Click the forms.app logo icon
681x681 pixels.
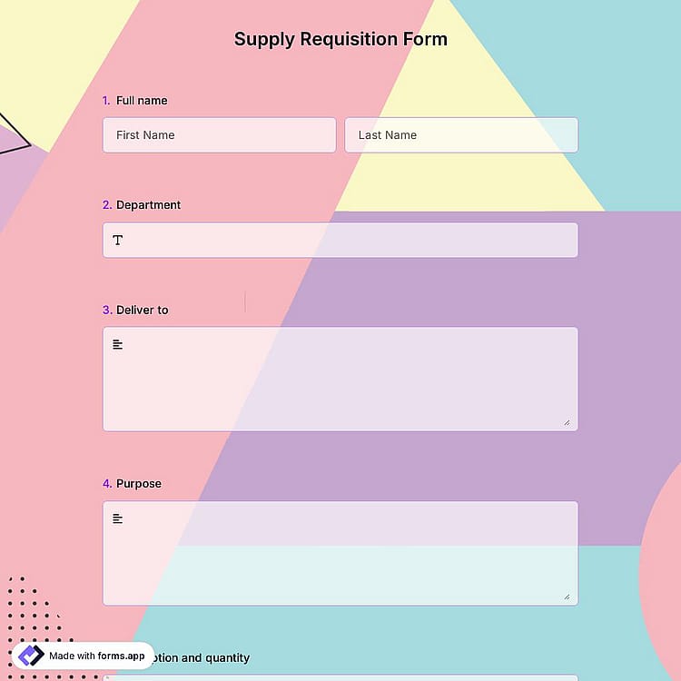pyautogui.click(x=31, y=656)
